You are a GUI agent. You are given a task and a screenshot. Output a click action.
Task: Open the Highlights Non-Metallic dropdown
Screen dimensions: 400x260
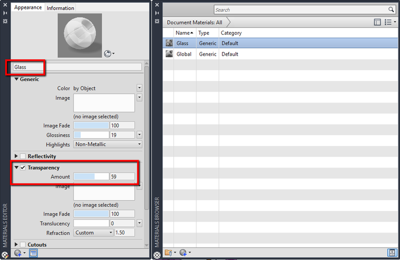click(x=108, y=145)
